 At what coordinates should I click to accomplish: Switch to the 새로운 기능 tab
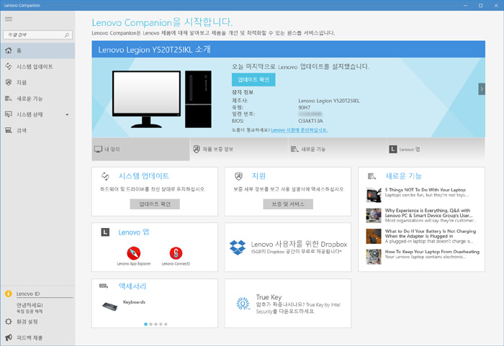click(x=338, y=150)
